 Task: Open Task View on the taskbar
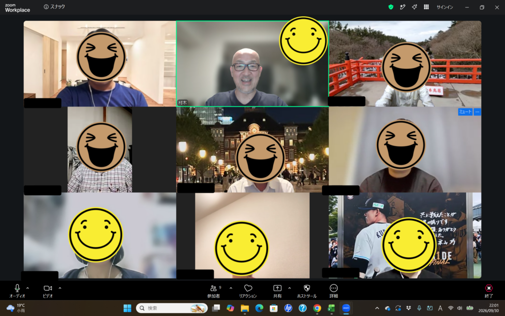click(216, 308)
